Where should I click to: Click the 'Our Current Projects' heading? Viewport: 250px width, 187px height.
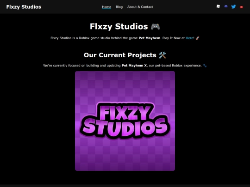(x=125, y=55)
